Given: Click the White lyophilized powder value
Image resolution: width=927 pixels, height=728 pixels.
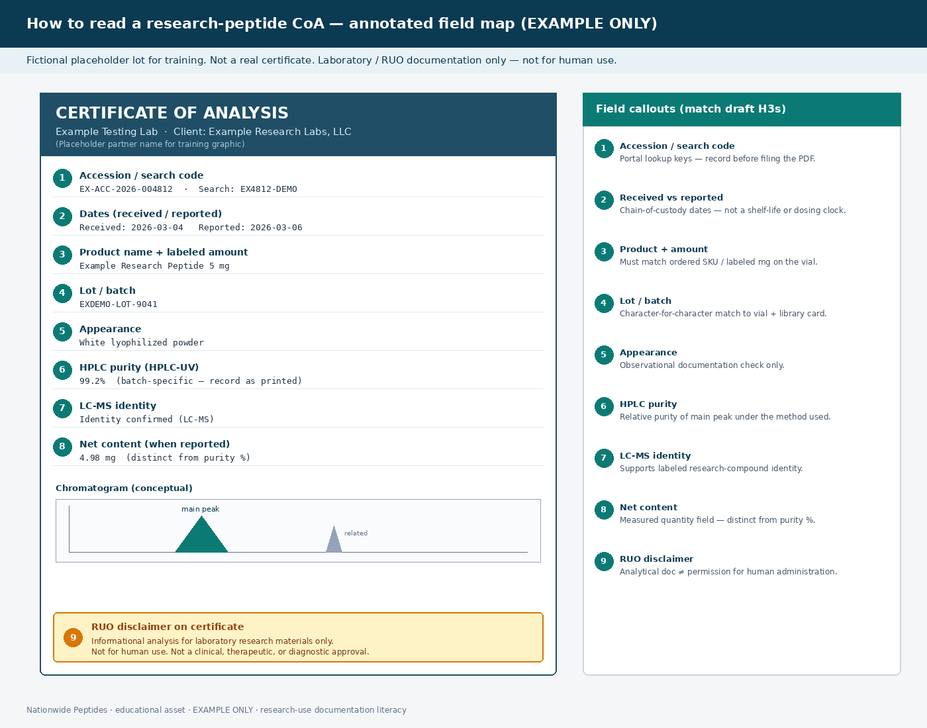Looking at the screenshot, I should click(142, 343).
